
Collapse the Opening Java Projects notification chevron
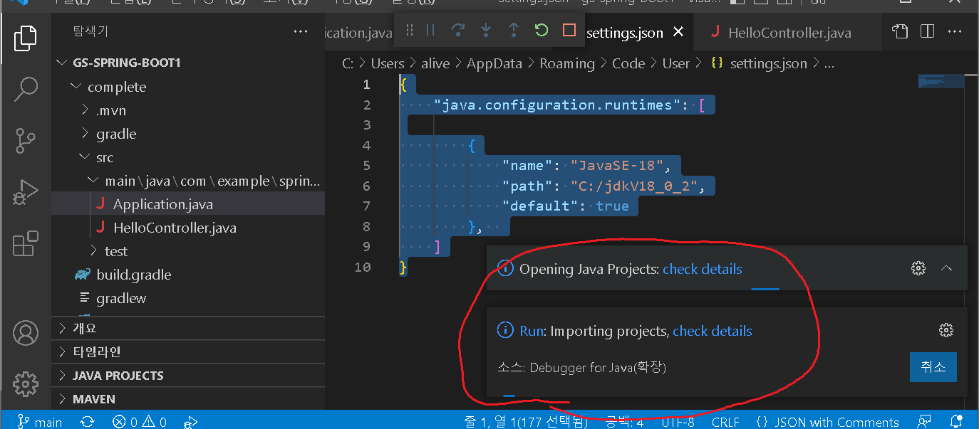coord(946,268)
